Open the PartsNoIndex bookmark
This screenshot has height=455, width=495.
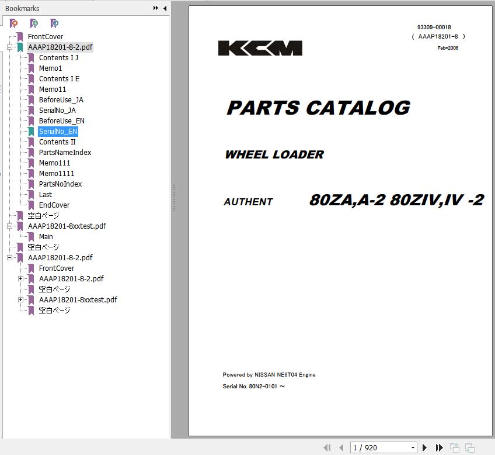(60, 184)
